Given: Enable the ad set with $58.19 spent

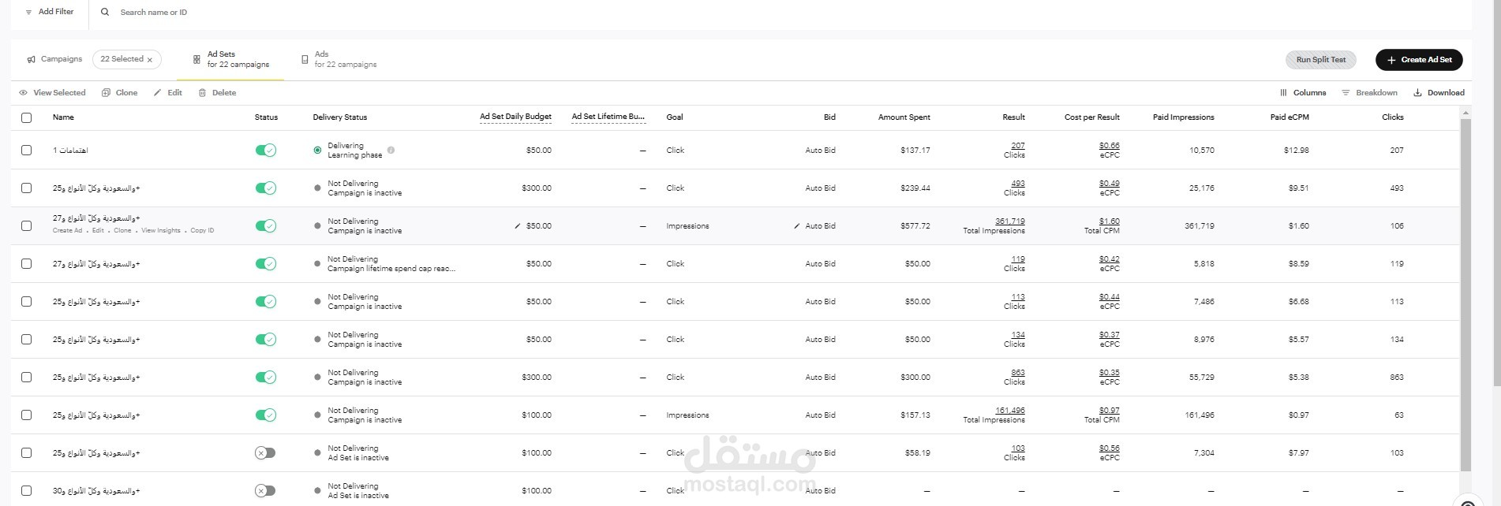Looking at the screenshot, I should [265, 453].
